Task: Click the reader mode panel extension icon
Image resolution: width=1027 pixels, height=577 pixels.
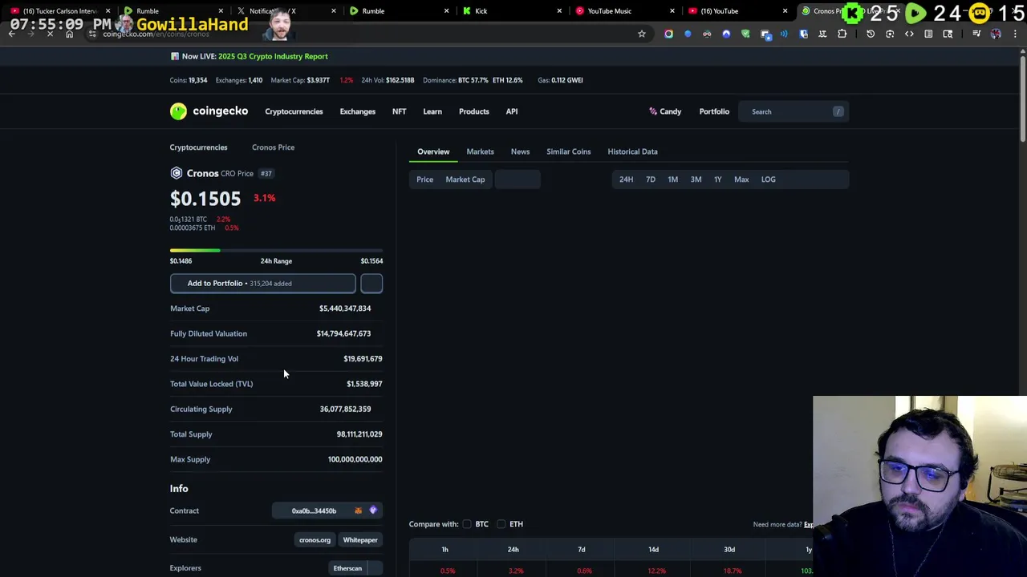Action: [x=928, y=34]
